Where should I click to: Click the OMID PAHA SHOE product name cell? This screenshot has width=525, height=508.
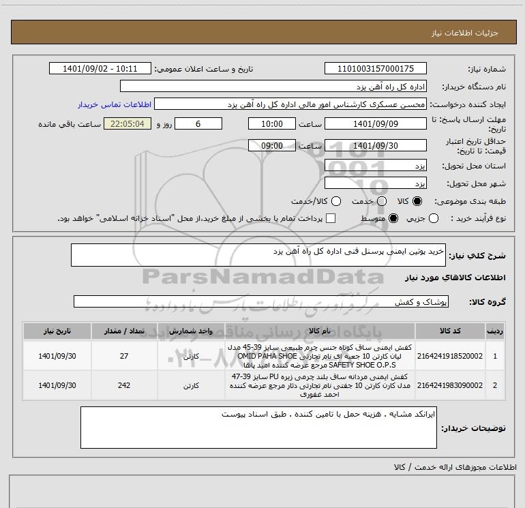320,356
